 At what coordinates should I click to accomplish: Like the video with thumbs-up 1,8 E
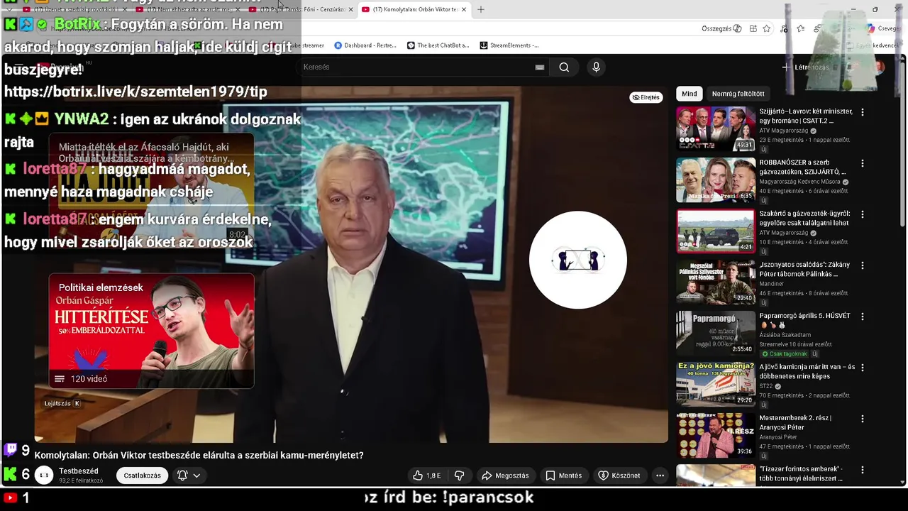[x=427, y=476]
